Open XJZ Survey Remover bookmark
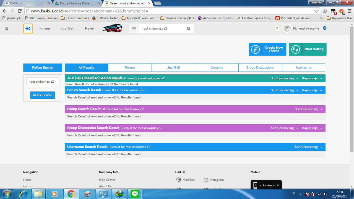This screenshot has width=354, height=199. click(41, 18)
